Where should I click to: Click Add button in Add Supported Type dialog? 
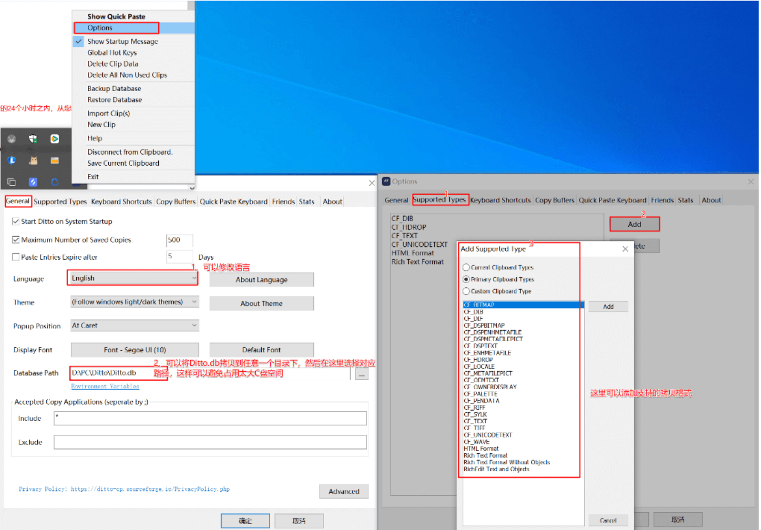[608, 307]
